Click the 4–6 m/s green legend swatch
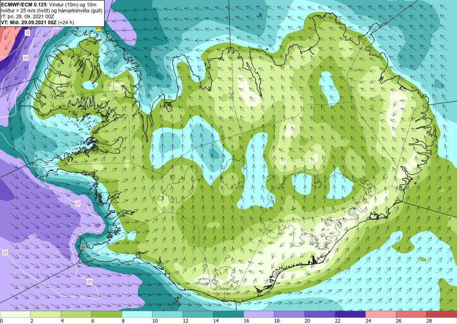457x324 pixels. [76, 314]
